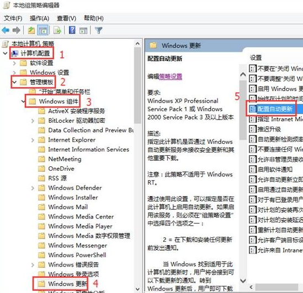Click the tree pane vertical scrollbar thumb
This screenshot has width=303, height=293.
(137, 85)
